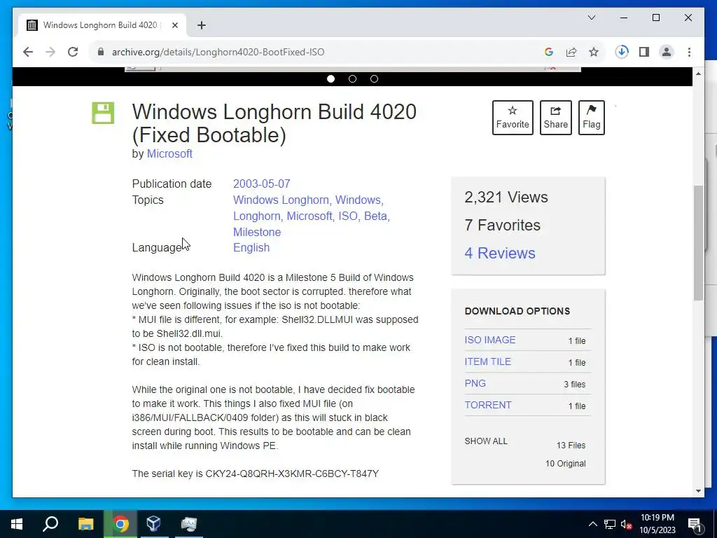Click the Flag button
Image resolution: width=717 pixels, height=538 pixels.
pos(591,118)
